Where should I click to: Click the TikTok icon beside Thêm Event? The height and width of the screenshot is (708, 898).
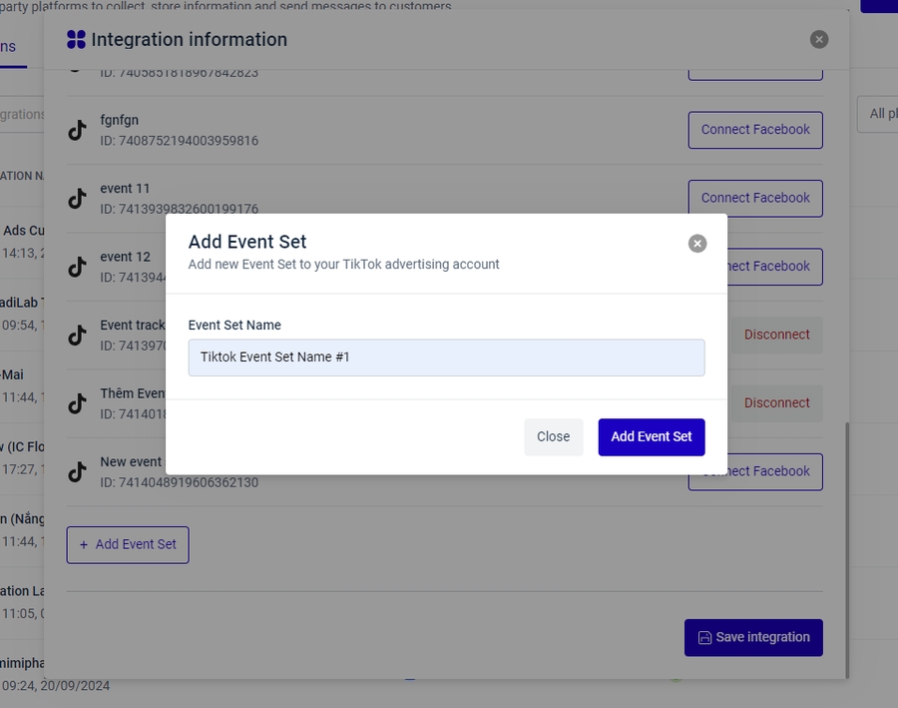pos(77,403)
